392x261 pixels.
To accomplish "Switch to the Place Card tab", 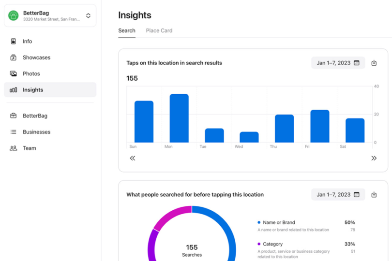I will pyautogui.click(x=159, y=30).
